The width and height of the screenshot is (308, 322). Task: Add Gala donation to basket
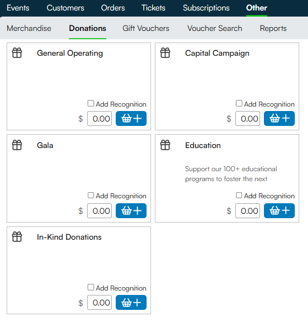131,210
